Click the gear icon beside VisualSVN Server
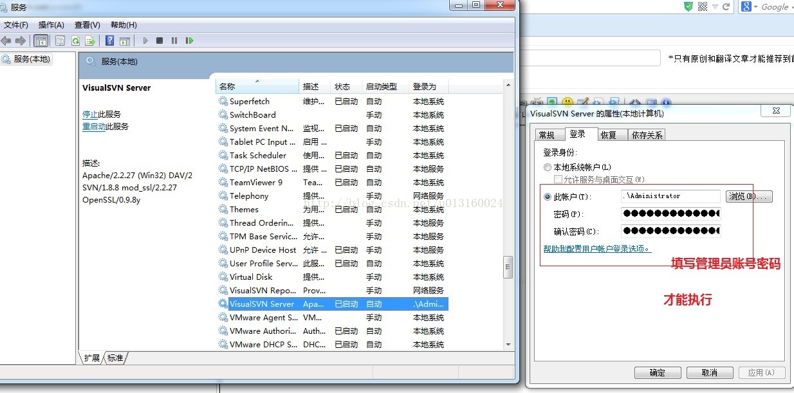 [223, 304]
